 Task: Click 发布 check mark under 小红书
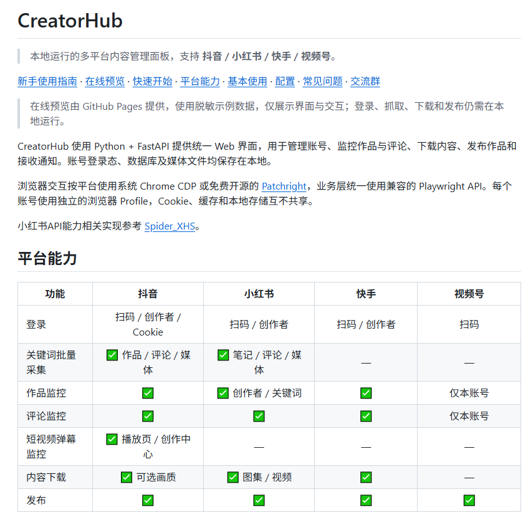coord(259,500)
